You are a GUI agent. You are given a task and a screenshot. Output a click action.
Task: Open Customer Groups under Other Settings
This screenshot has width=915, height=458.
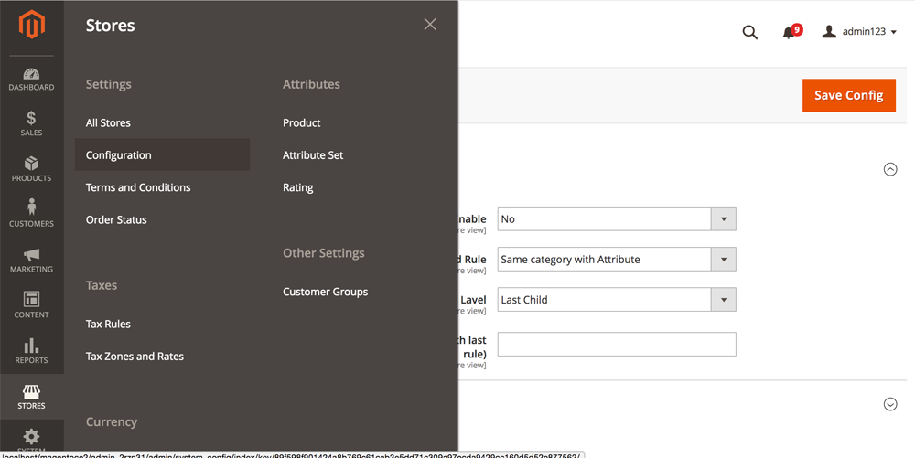pos(325,292)
